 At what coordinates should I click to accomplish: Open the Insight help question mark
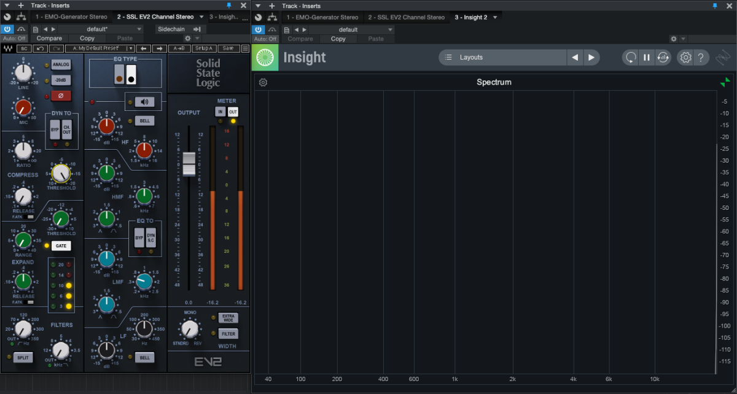point(701,57)
